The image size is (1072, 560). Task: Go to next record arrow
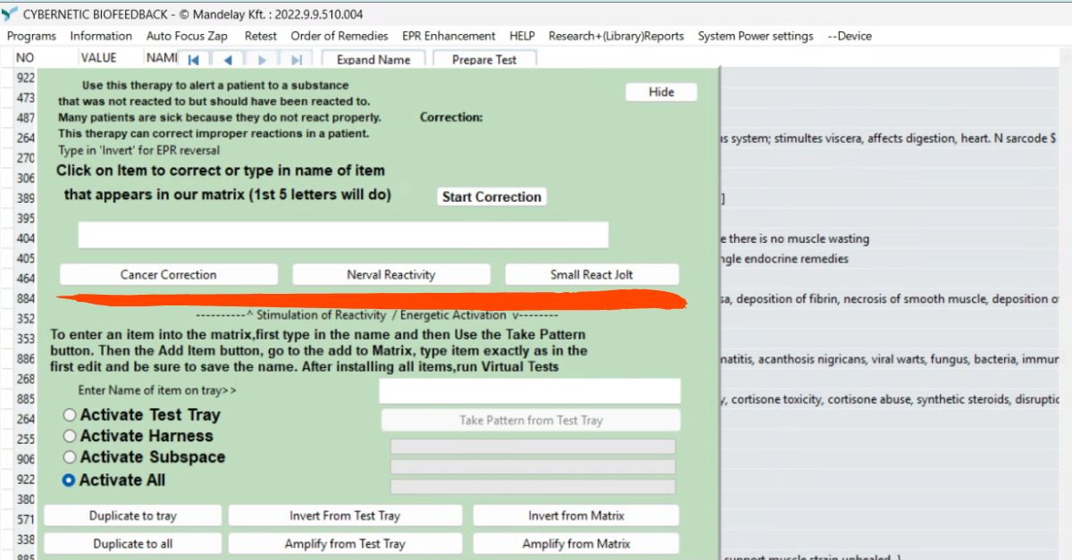tap(262, 60)
